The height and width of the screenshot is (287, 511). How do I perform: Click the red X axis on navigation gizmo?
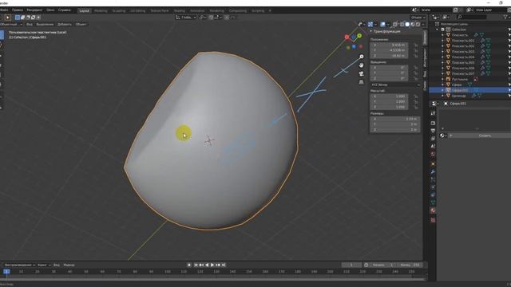(347, 37)
